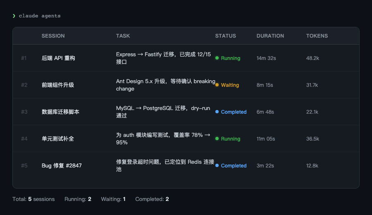Click the 6m 48s duration
Viewport: 372px width, 215px height.
click(265, 112)
